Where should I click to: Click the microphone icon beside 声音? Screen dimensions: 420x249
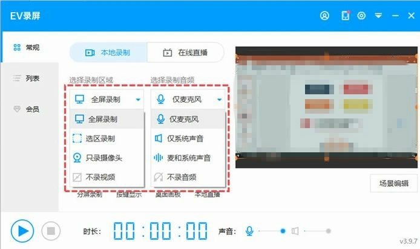(249, 231)
